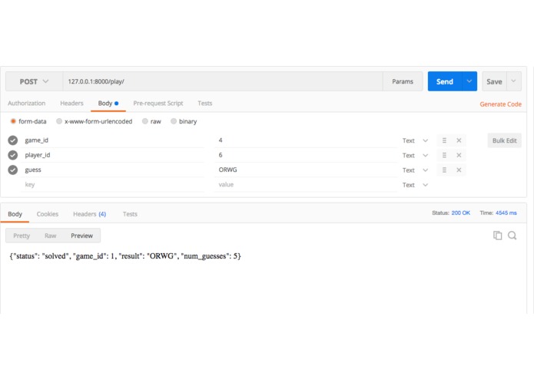534x379 pixels.
Task: Open response Tests tab
Action: [x=130, y=214]
